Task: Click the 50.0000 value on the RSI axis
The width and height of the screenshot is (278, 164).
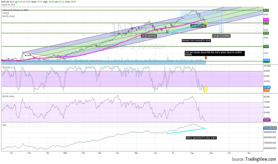Action: pos(267,113)
